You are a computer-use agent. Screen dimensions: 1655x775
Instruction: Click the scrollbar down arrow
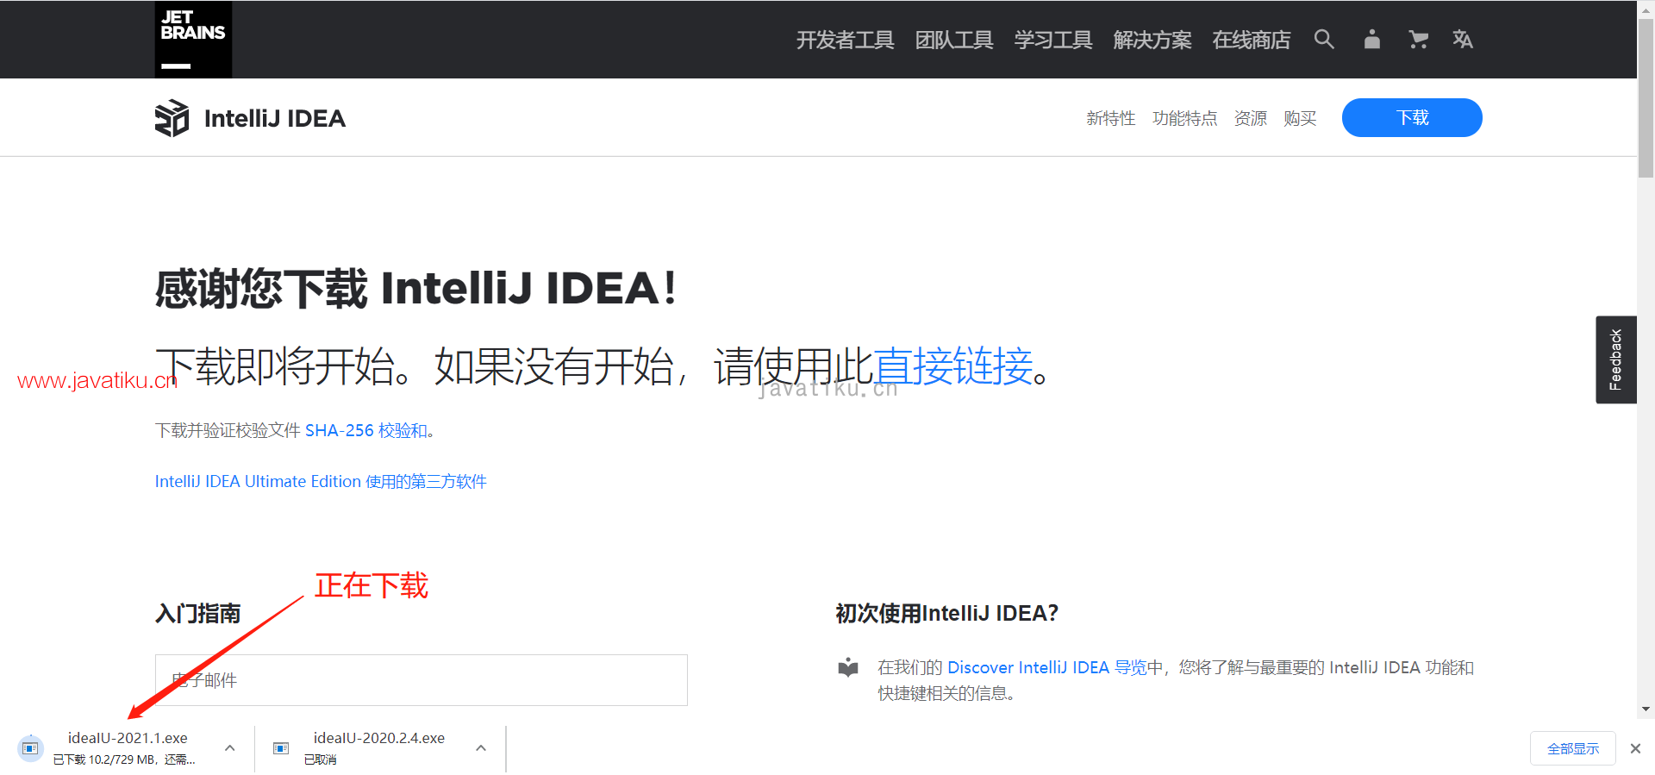[x=1646, y=709]
